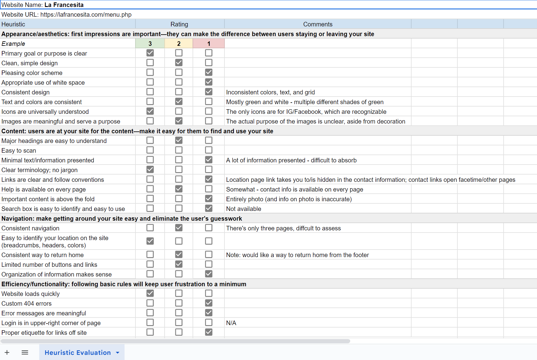Screen dimensions: 537x360
Task: Select 'Entirely photo' comment cell
Action: pyautogui.click(x=318, y=199)
